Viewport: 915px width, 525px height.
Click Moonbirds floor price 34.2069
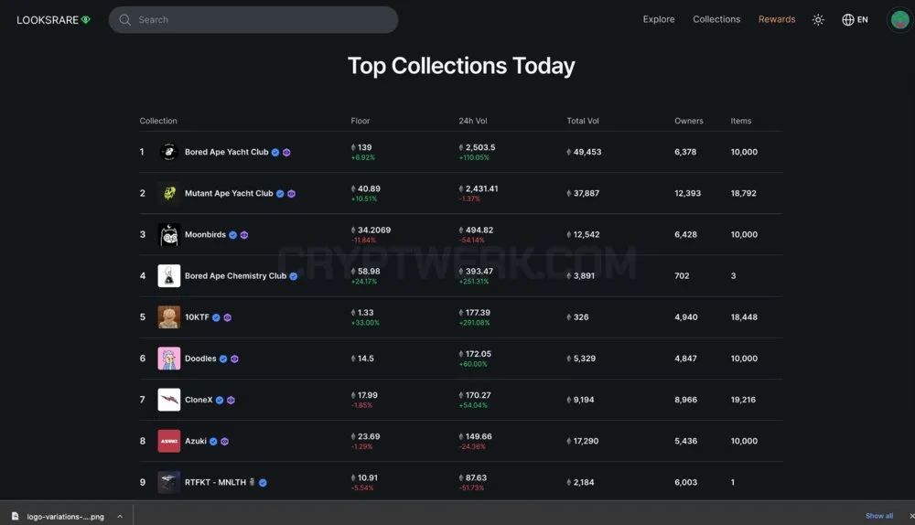[373, 230]
